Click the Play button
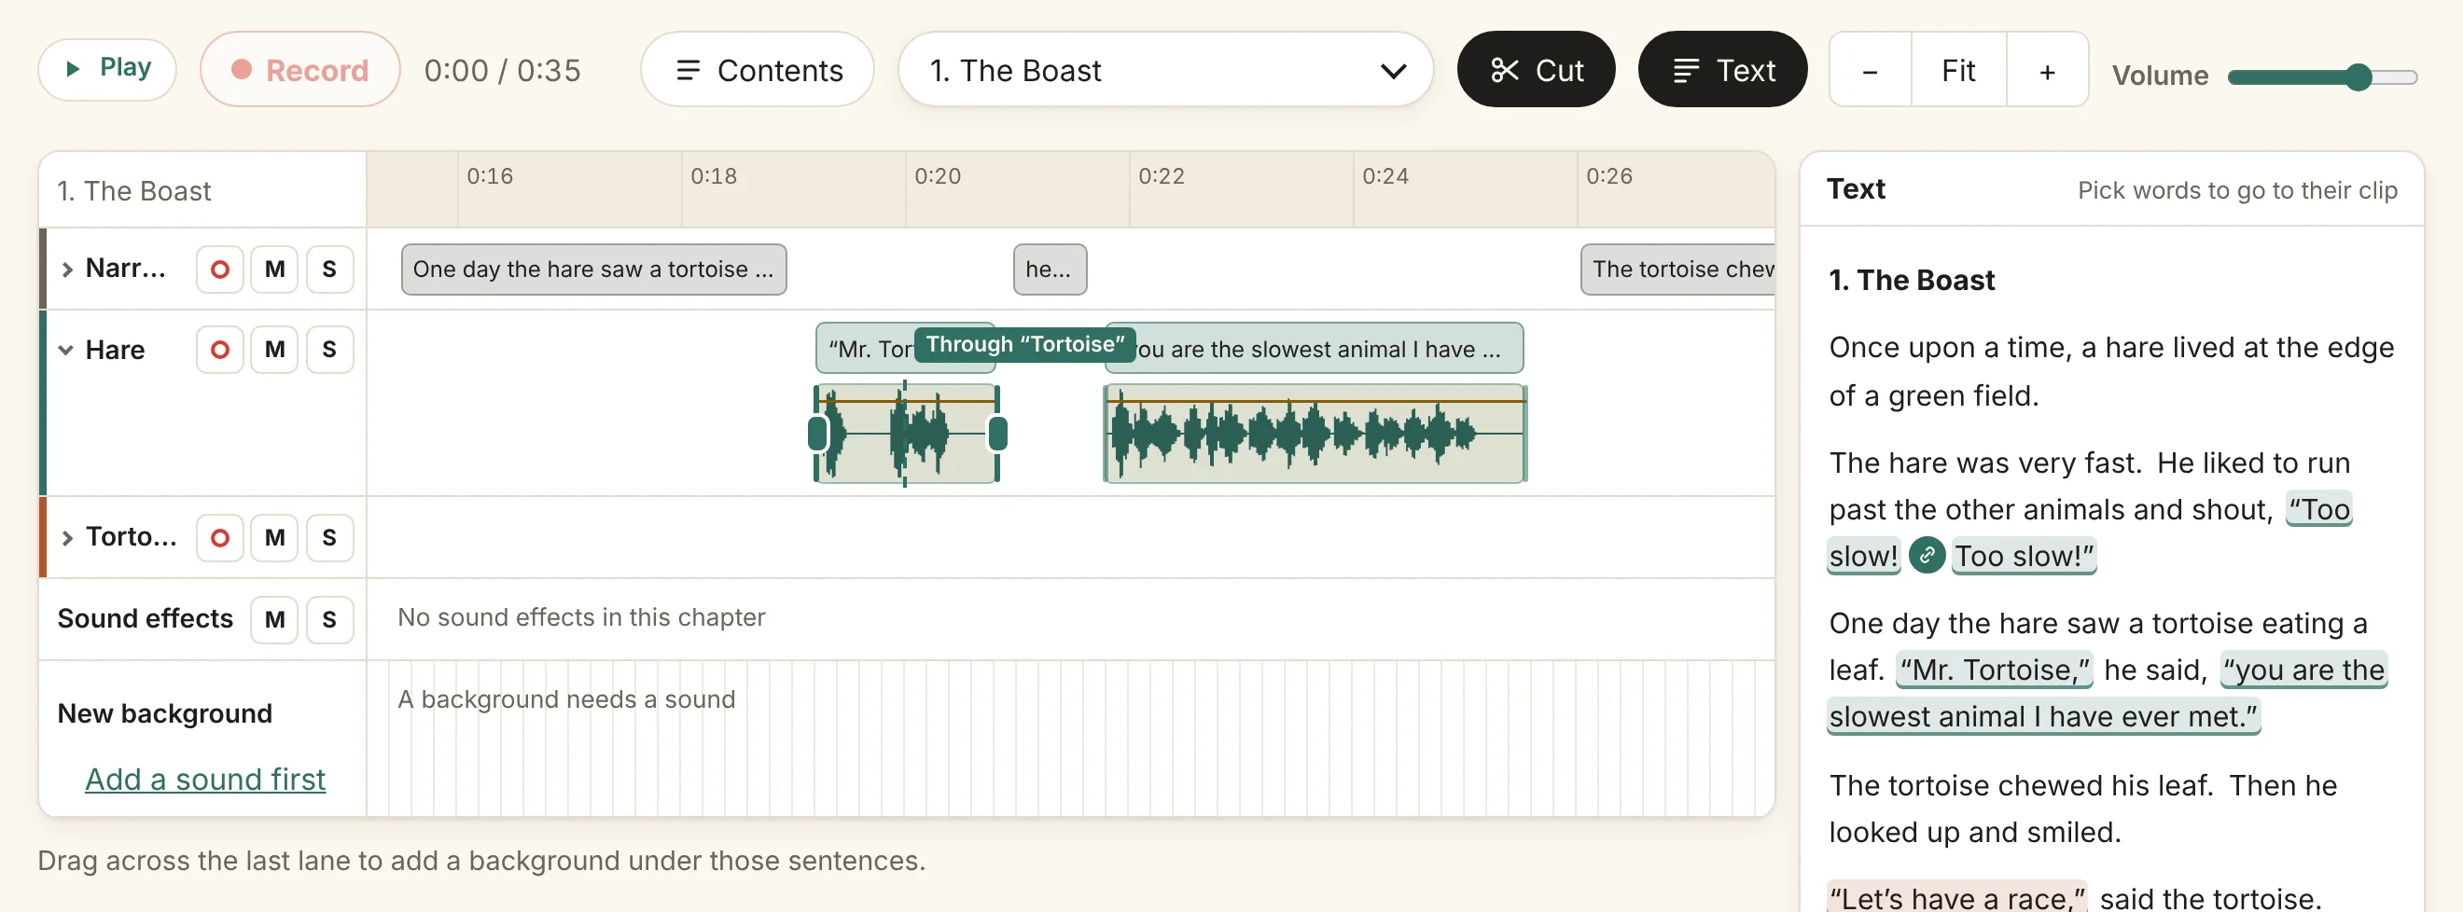The height and width of the screenshot is (912, 2463). (x=107, y=69)
